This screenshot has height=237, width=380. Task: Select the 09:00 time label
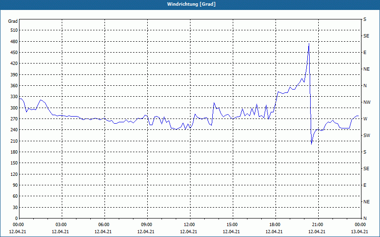pos(146,225)
